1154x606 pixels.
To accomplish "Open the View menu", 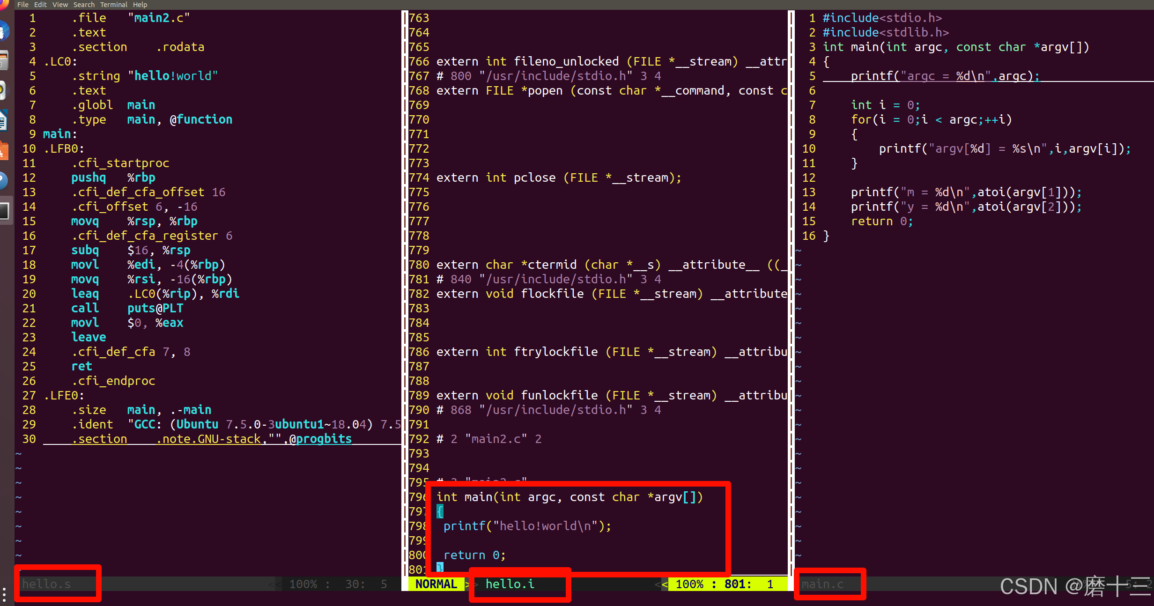I will 60,5.
